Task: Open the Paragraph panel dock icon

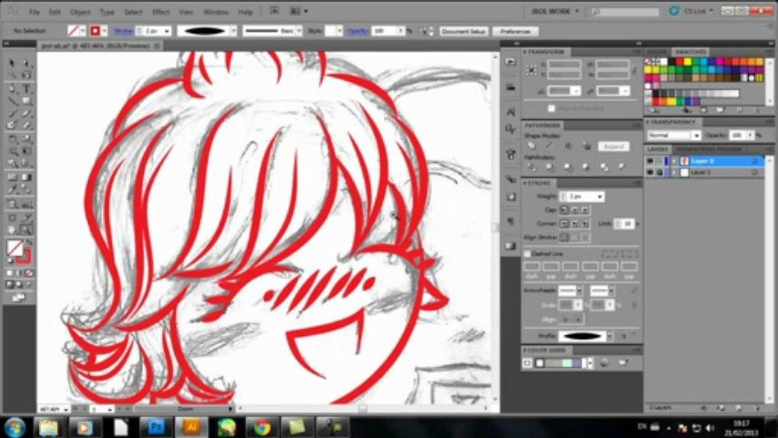Action: [510, 221]
